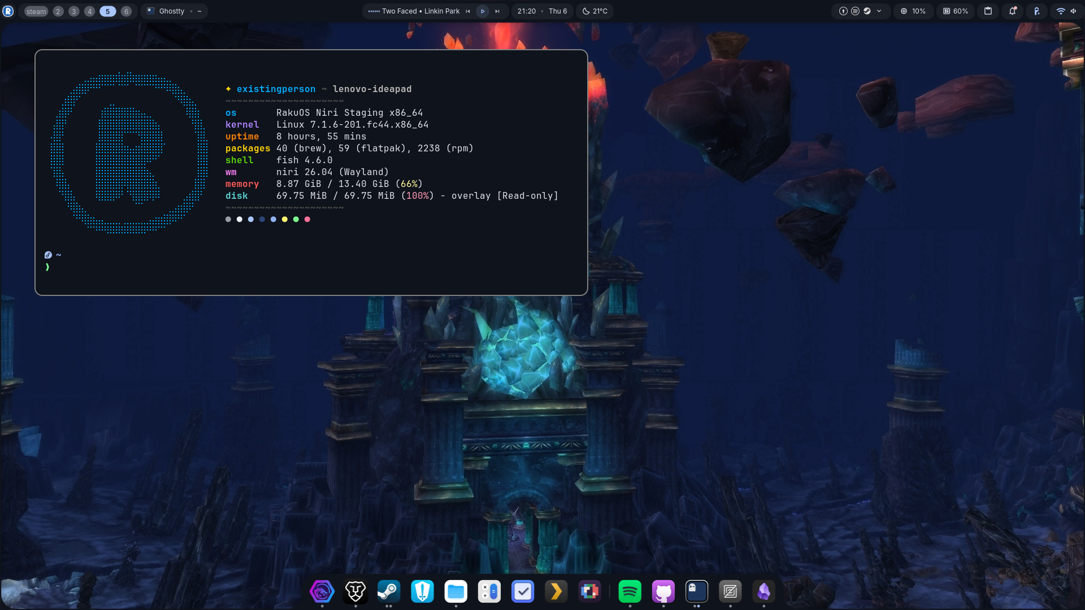The height and width of the screenshot is (610, 1085).
Task: Click the terminal prompt input line
Action: pyautogui.click(x=311, y=267)
